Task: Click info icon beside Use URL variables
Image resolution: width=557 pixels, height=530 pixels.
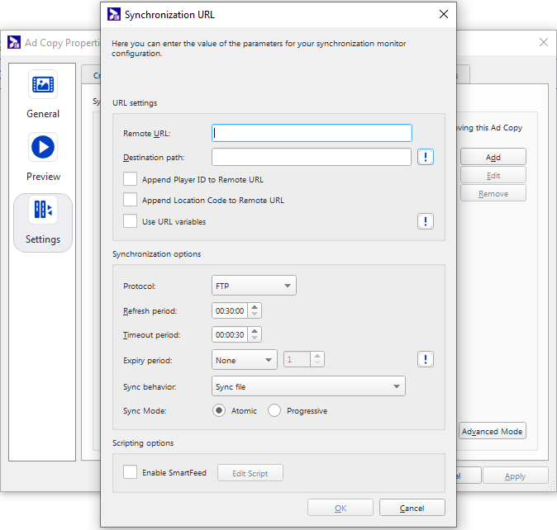Action: coord(426,220)
